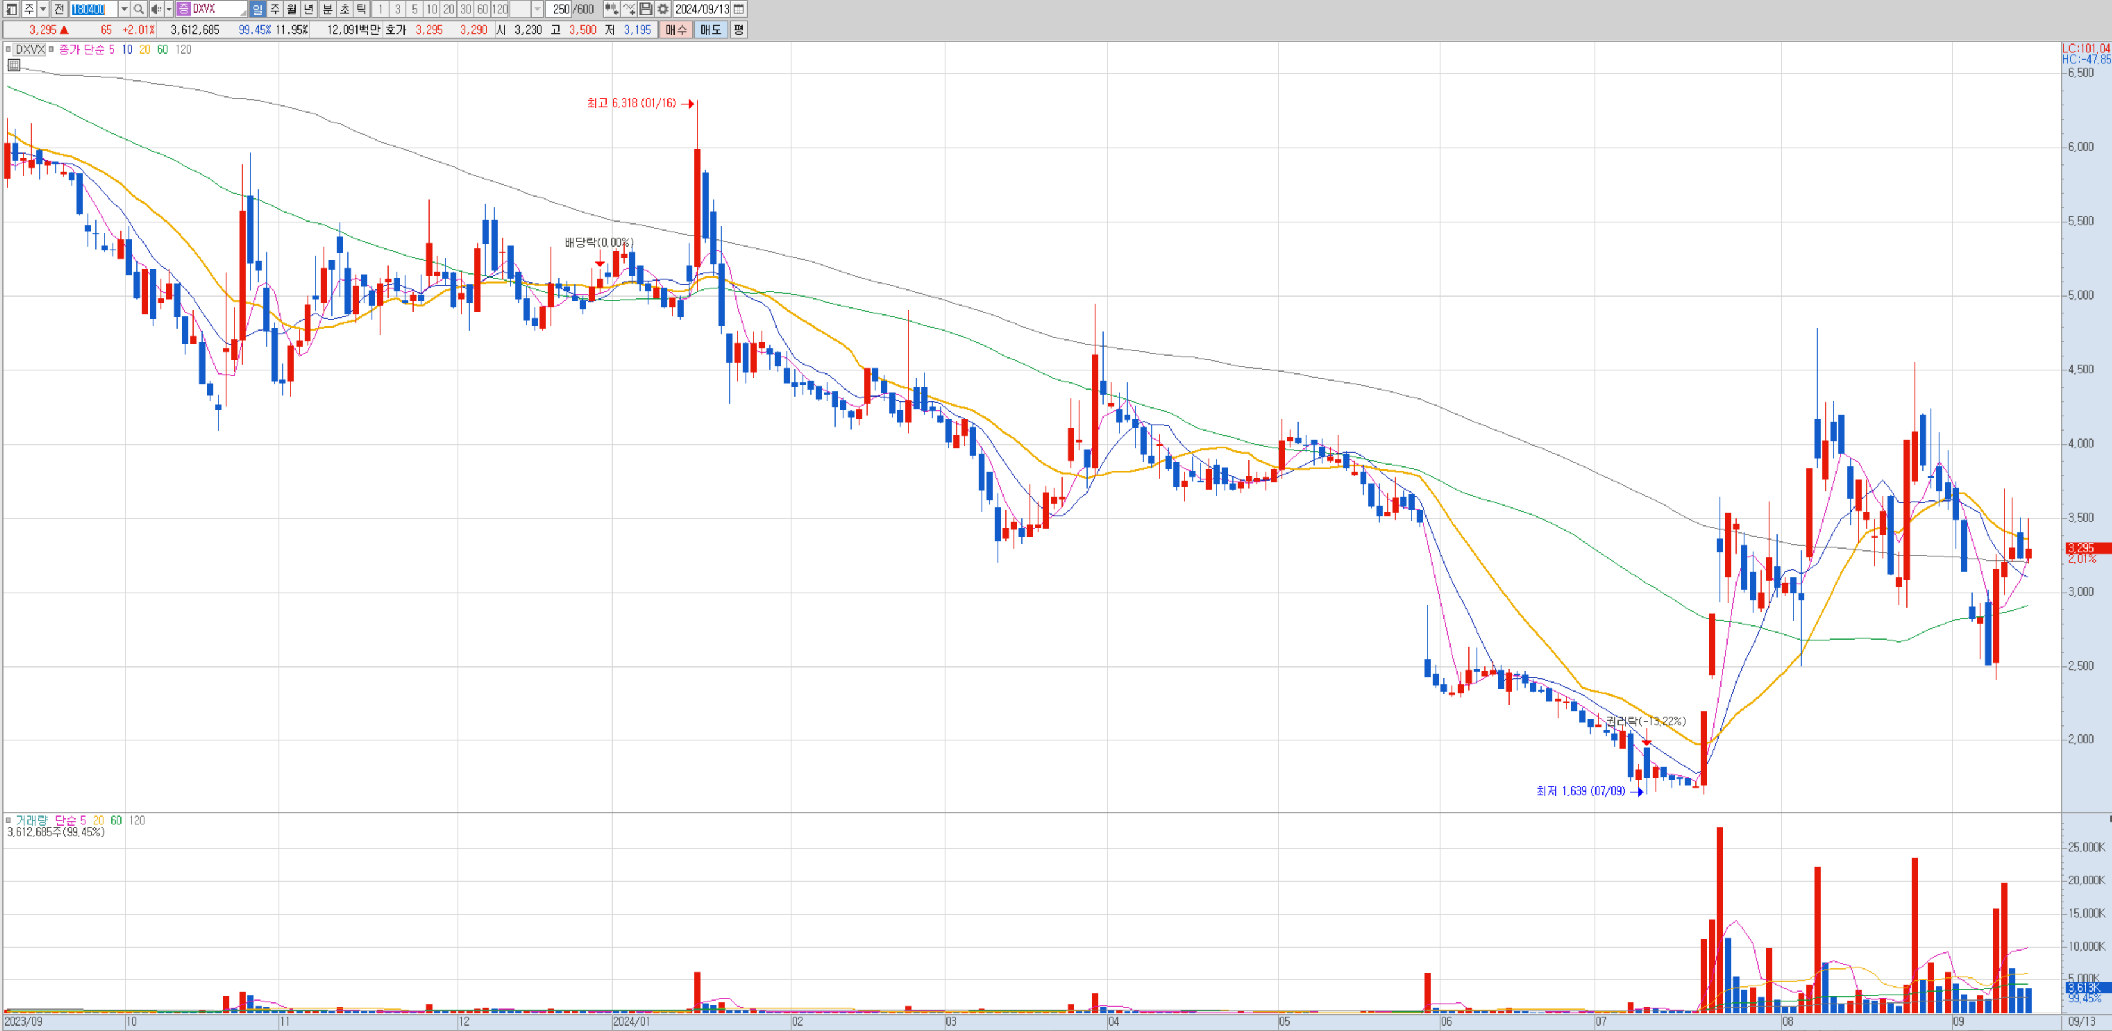Open the date picker calendar icon
Image resolution: width=2112 pixels, height=1031 pixels.
coord(739,9)
